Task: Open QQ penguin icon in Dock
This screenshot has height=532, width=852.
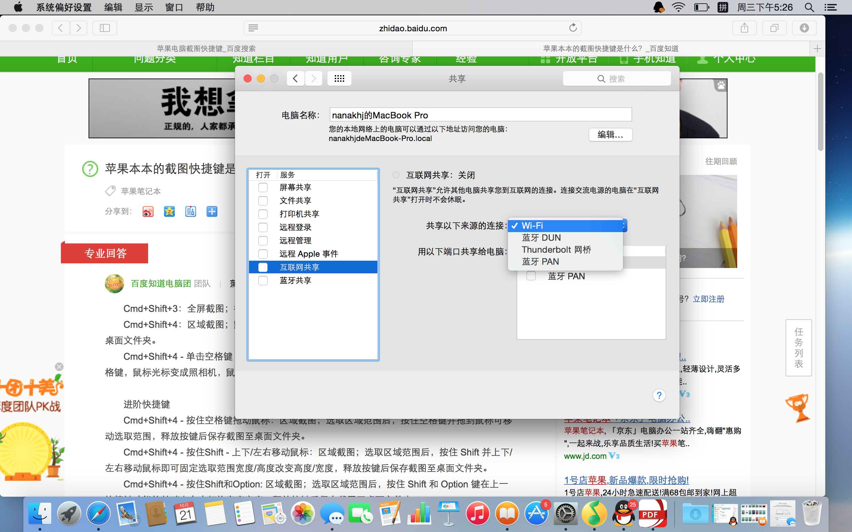Action: tap(623, 514)
